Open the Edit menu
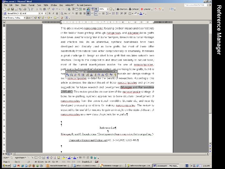Image resolution: width=225 pixels, height=169 pixels. pos(11,5)
